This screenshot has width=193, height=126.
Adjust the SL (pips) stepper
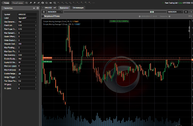coord(36,88)
